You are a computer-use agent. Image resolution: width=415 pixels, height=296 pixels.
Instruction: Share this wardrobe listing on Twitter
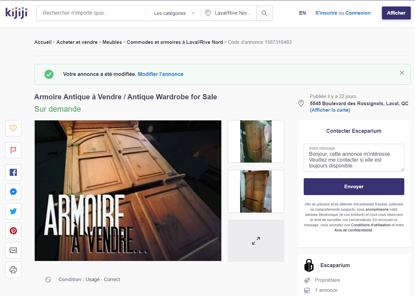click(13, 211)
